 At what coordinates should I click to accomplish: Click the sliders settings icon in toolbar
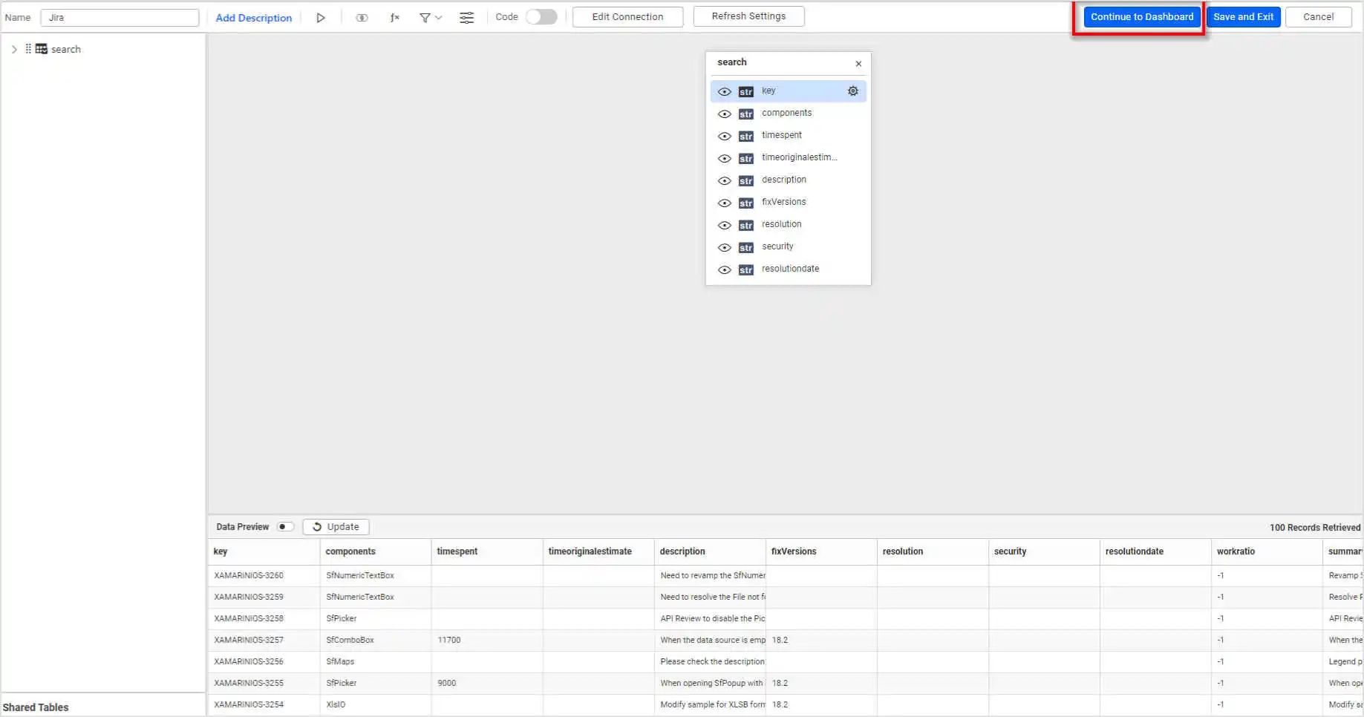pos(466,18)
